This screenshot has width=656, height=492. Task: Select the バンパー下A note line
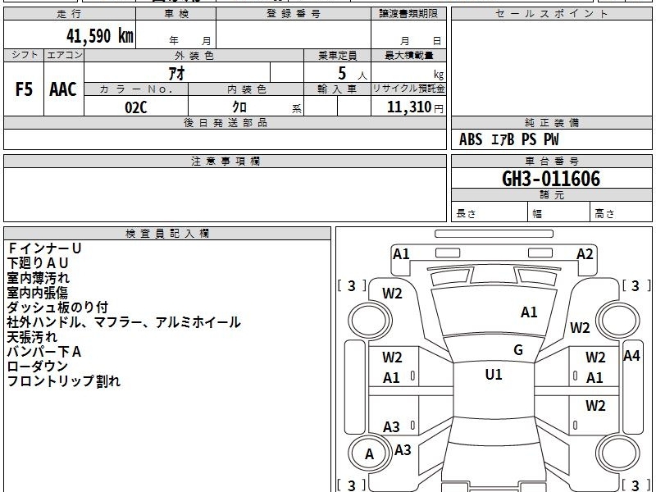tap(44, 352)
